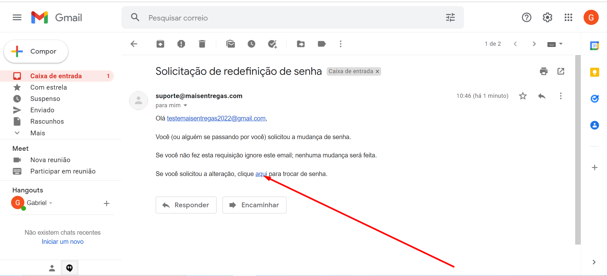The width and height of the screenshot is (607, 276).
Task: Open input tools keyboard dropdown
Action: [x=555, y=44]
